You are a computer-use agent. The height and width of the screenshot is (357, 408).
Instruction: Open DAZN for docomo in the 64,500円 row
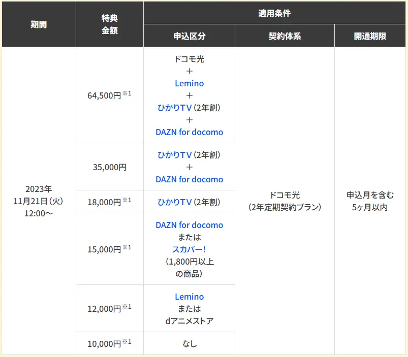(189, 132)
